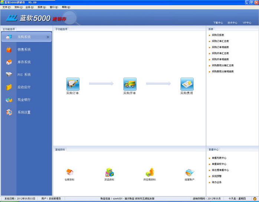Click the 账套信息 status bar entry
Screen dimensions: 259x202
click(x=127, y=199)
